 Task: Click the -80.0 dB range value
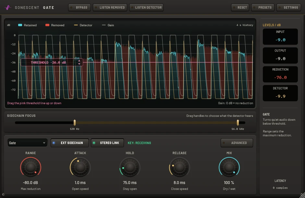30,183
